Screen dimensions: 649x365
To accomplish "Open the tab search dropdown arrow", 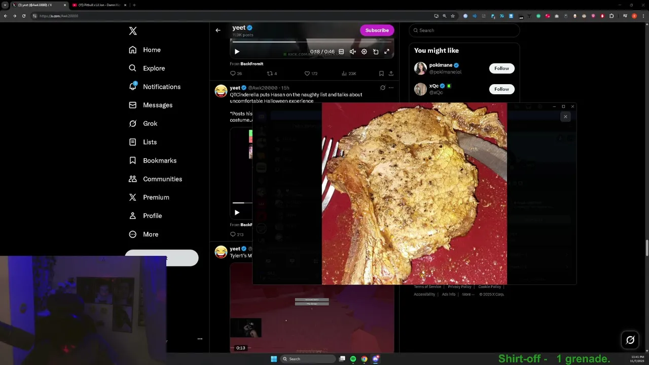I will point(5,5).
